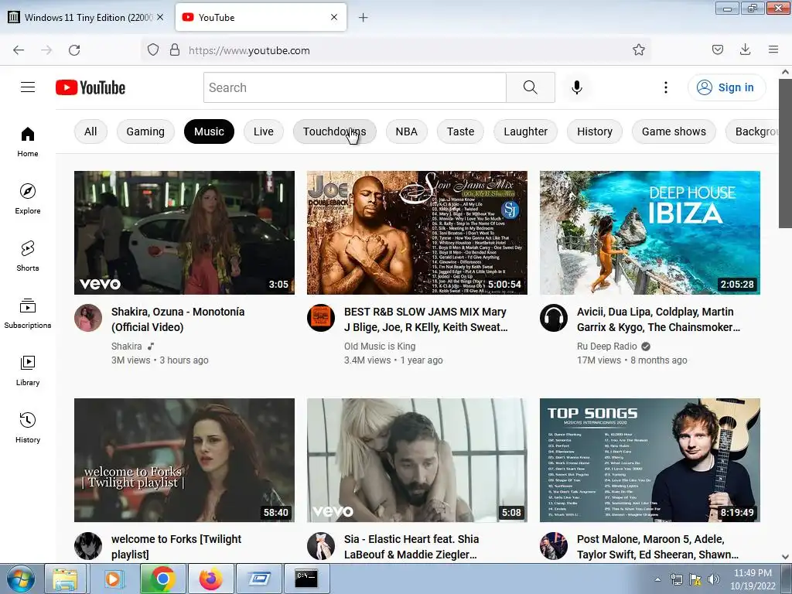Open welcome to Forks Twilight playlist title
The image size is (792, 594).
click(x=176, y=547)
